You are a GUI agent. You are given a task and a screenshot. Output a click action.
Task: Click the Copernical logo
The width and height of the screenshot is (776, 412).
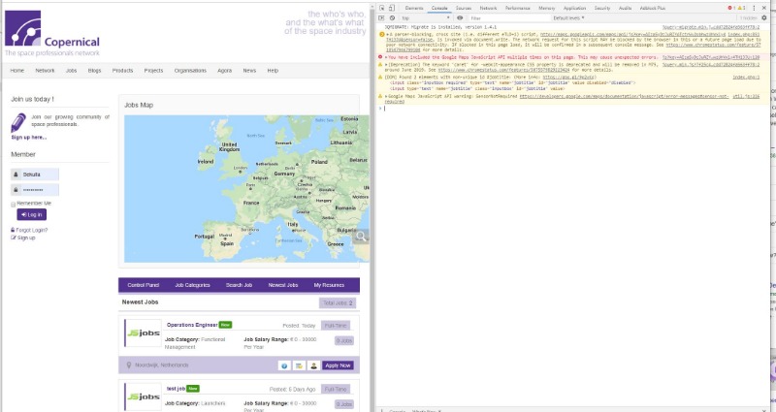click(x=48, y=29)
